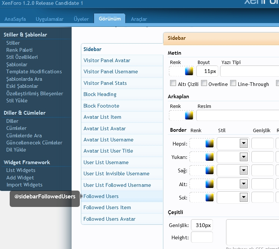Check the Line-Through option

(233, 83)
